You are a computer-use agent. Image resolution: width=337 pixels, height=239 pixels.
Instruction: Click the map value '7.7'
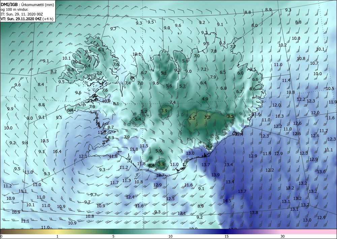[x=233, y=47]
